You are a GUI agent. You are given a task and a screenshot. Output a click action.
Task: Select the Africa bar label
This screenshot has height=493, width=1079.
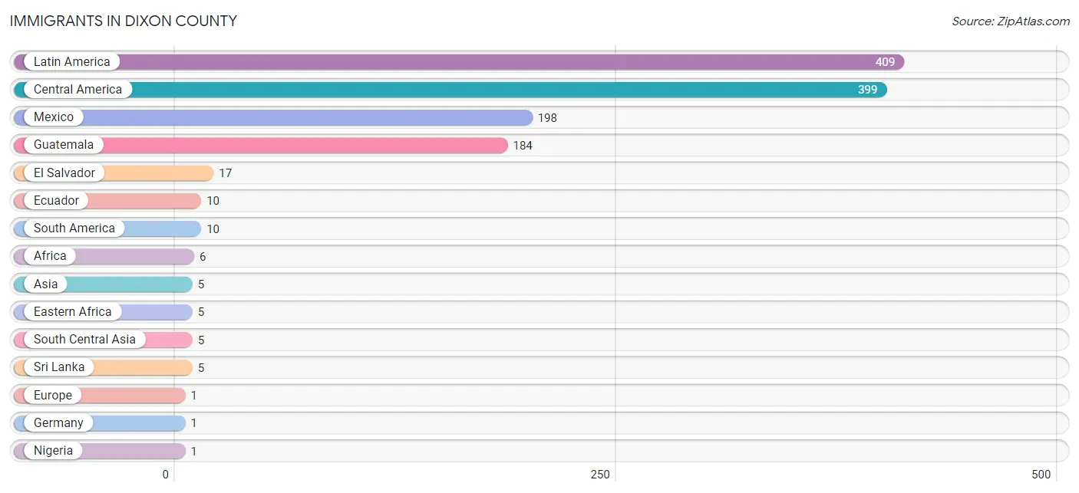click(x=50, y=256)
